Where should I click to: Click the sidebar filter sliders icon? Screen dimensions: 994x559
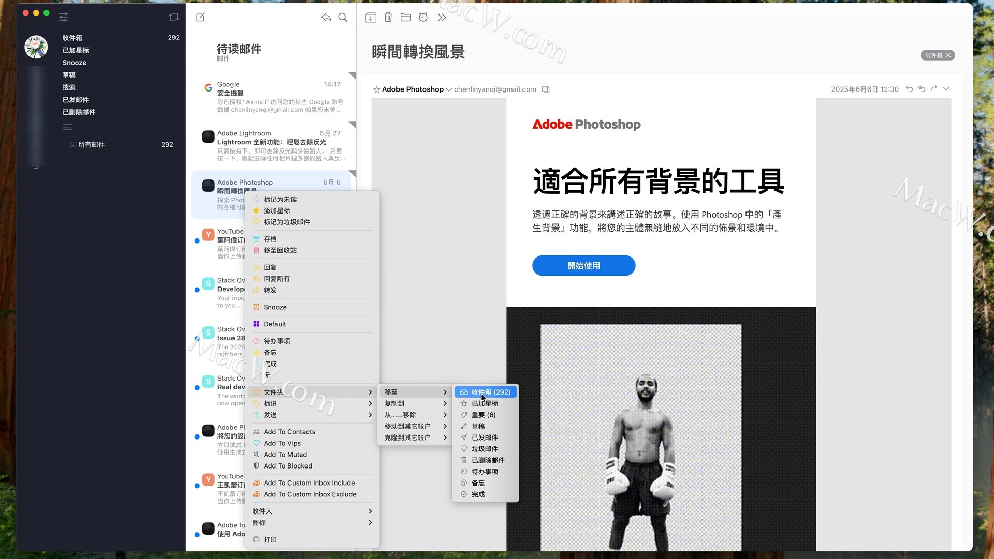63,17
